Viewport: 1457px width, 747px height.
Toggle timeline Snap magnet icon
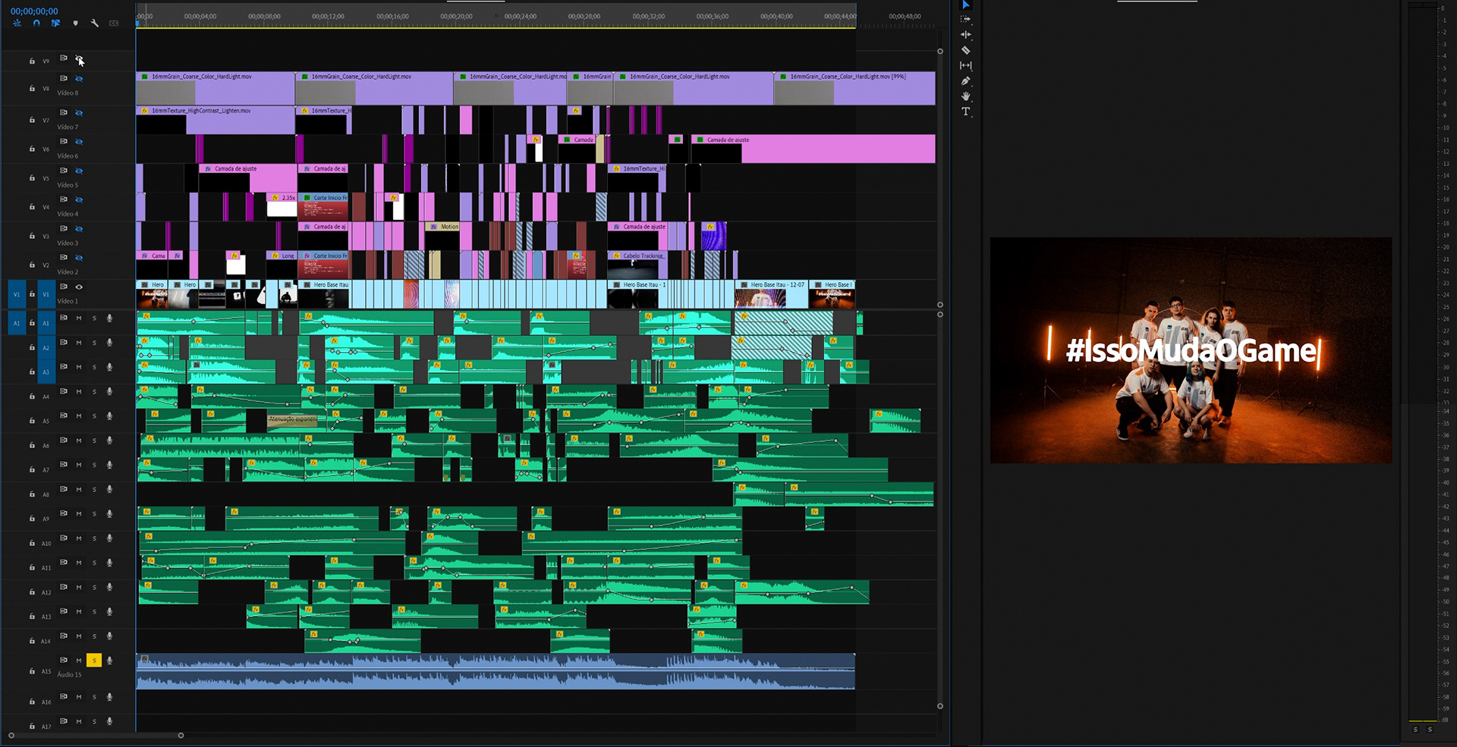[x=36, y=24]
